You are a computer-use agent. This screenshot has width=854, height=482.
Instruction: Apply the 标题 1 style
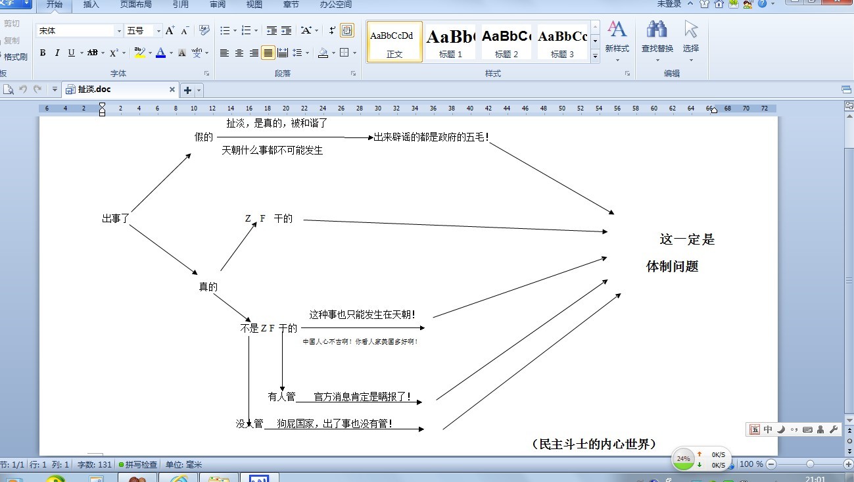click(450, 41)
